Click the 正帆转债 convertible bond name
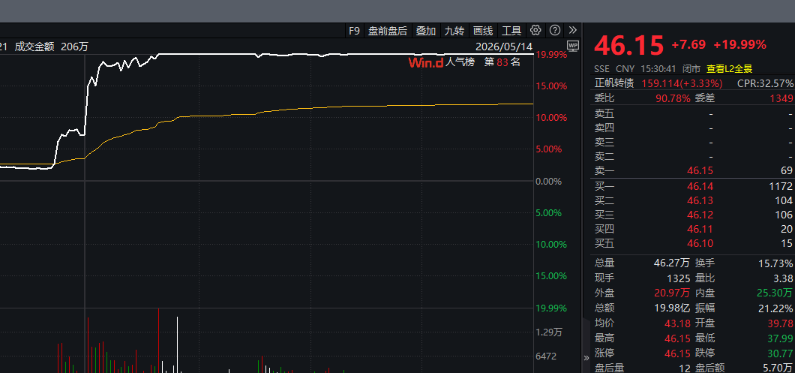The image size is (795, 373). (614, 83)
